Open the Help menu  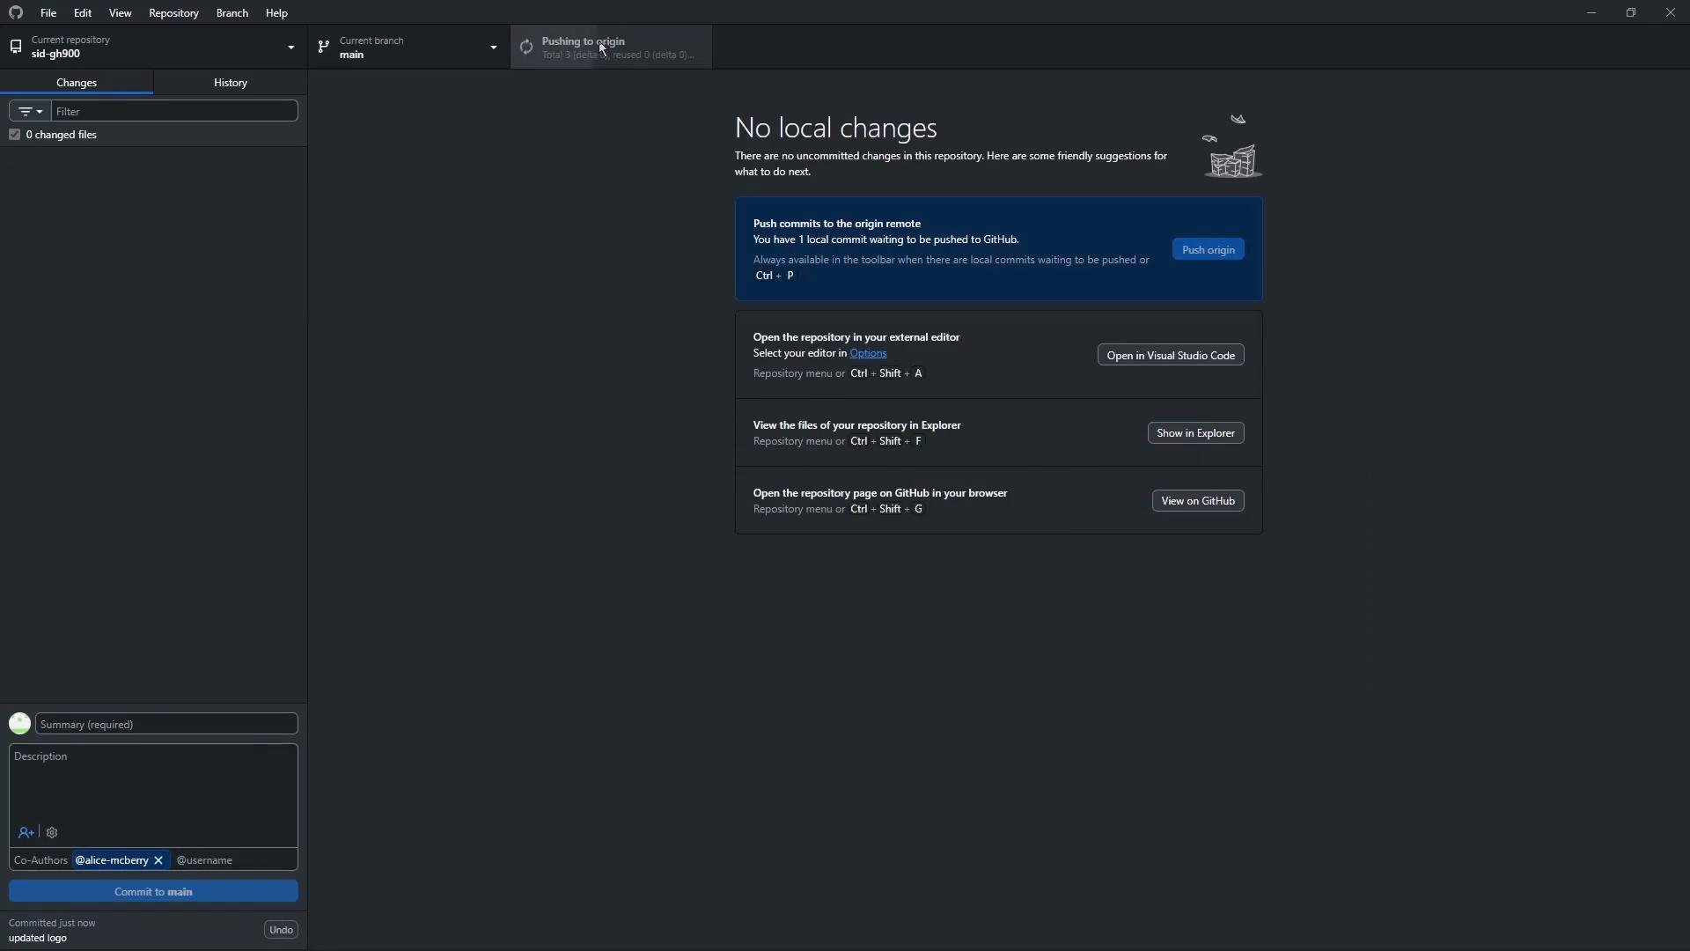276,13
